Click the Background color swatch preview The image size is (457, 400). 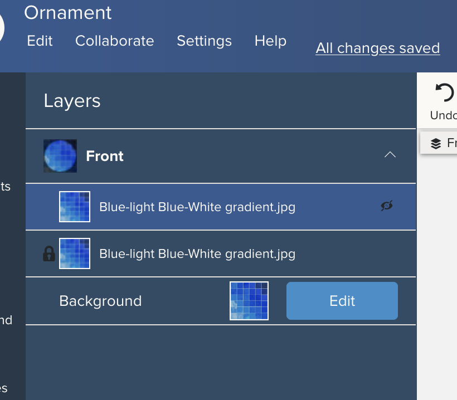click(x=249, y=301)
